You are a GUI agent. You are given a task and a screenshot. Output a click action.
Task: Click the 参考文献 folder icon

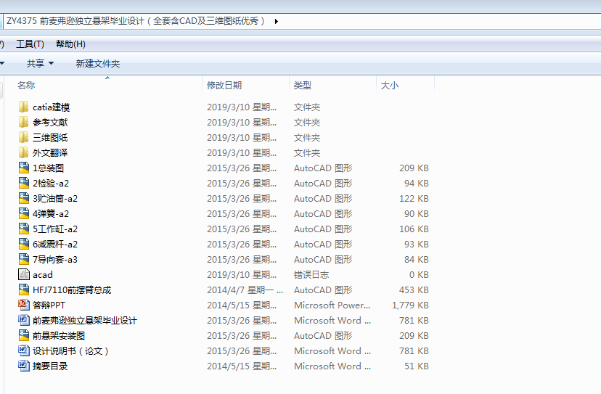pyautogui.click(x=23, y=122)
